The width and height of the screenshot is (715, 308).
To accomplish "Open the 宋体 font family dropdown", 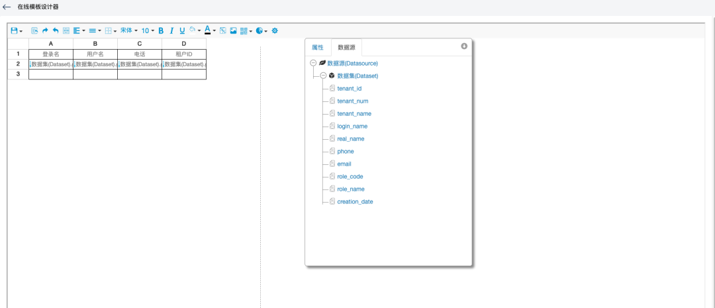I will click(128, 30).
